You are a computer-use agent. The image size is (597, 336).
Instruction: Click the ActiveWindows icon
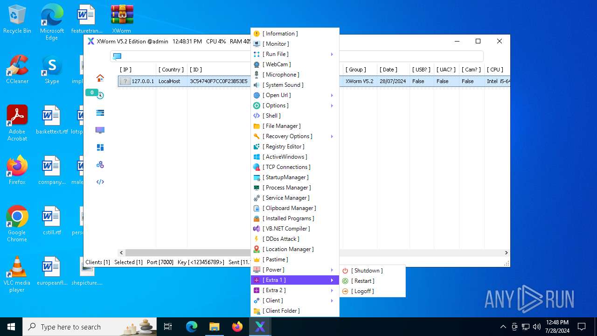[x=257, y=157]
